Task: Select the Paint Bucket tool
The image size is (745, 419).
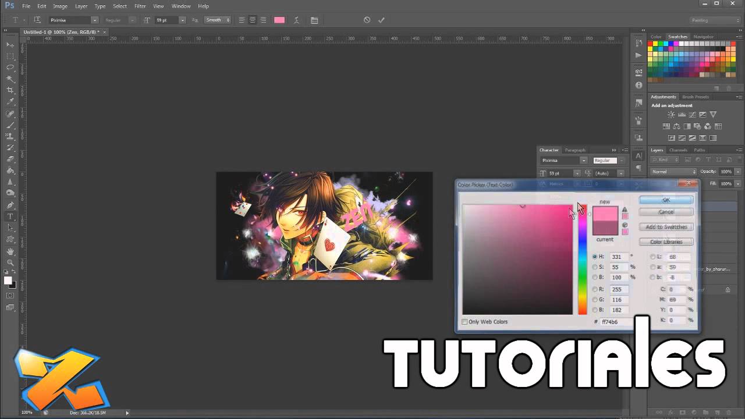Action: click(10, 171)
